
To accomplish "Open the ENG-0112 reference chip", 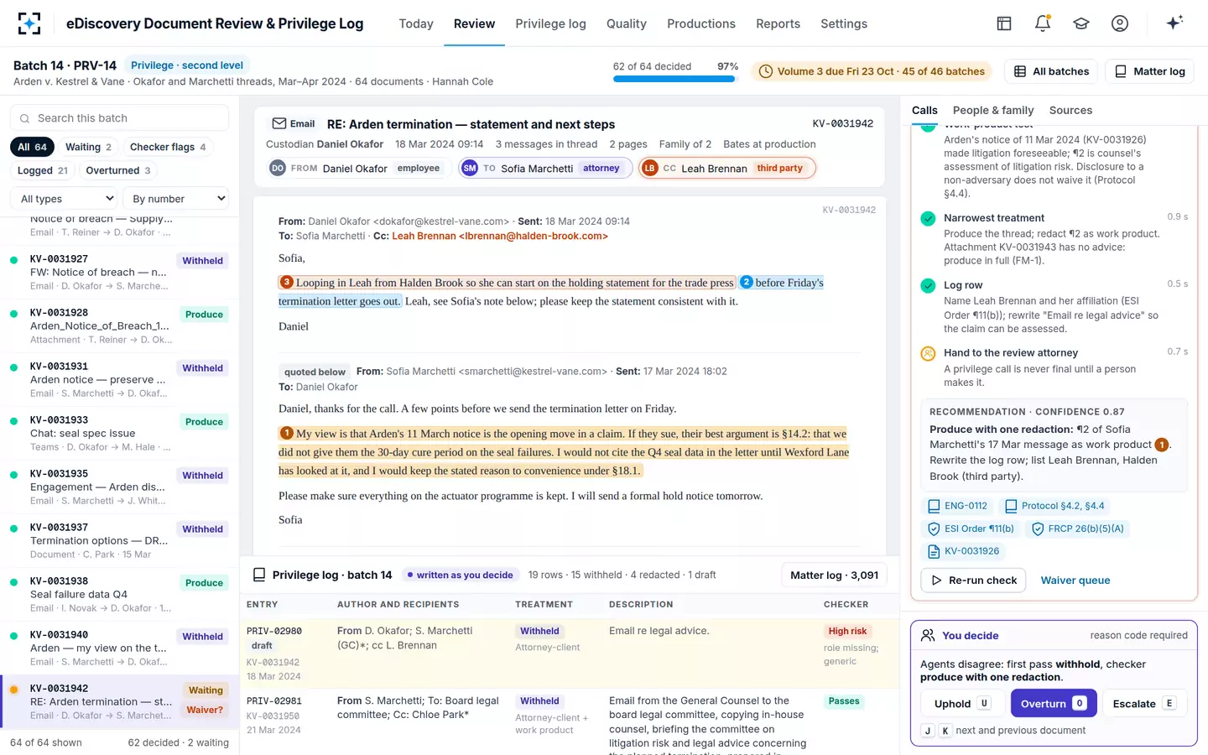I will click(x=957, y=506).
